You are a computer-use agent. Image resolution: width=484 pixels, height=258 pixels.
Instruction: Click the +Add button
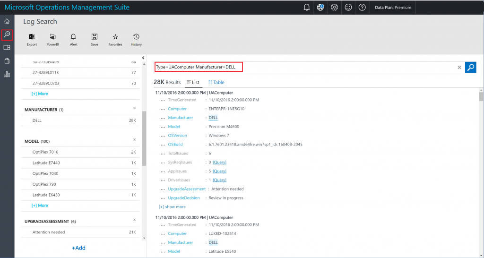click(78, 248)
